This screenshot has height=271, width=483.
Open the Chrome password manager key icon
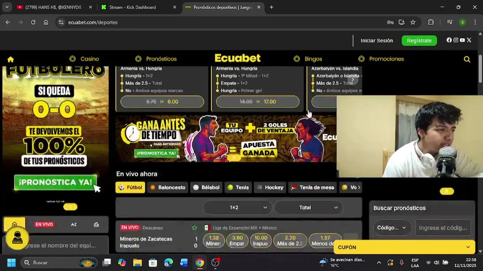[x=390, y=22]
